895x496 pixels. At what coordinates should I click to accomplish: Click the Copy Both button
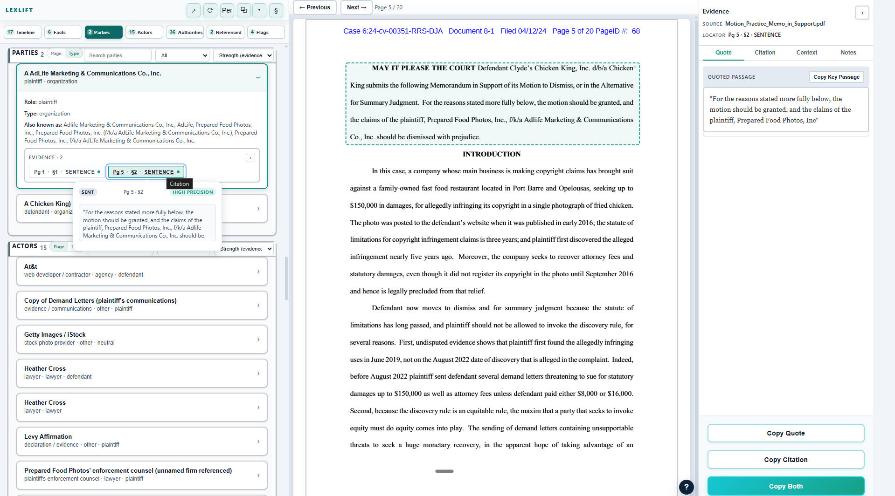(x=785, y=486)
